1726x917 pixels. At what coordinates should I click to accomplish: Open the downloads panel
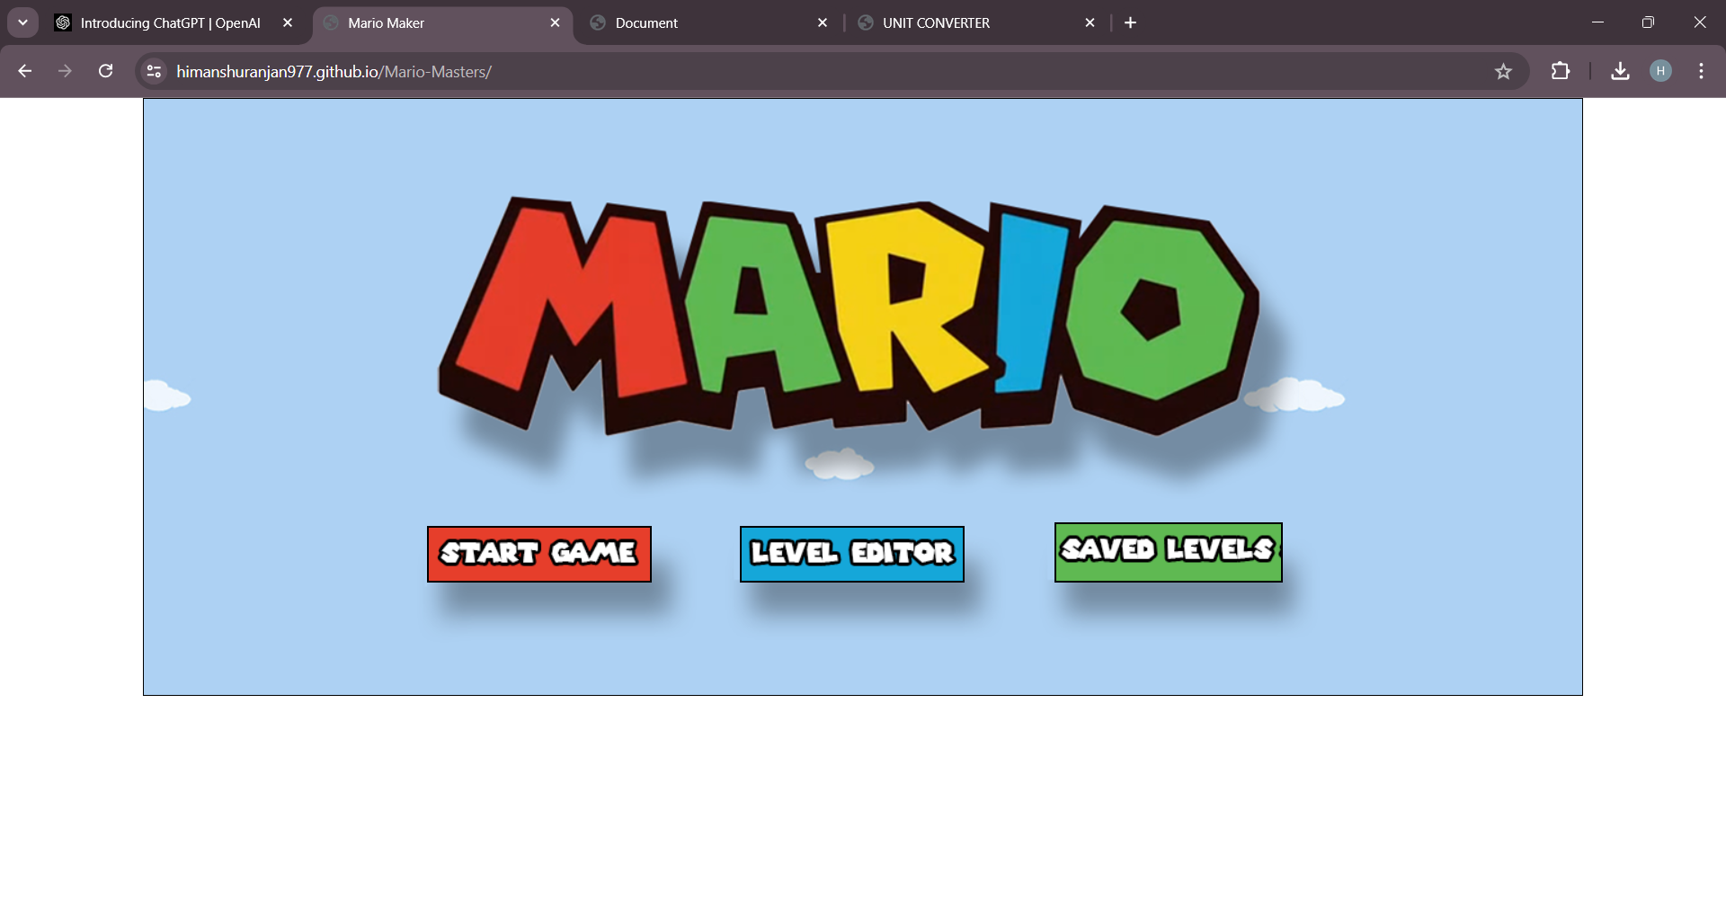[1620, 71]
